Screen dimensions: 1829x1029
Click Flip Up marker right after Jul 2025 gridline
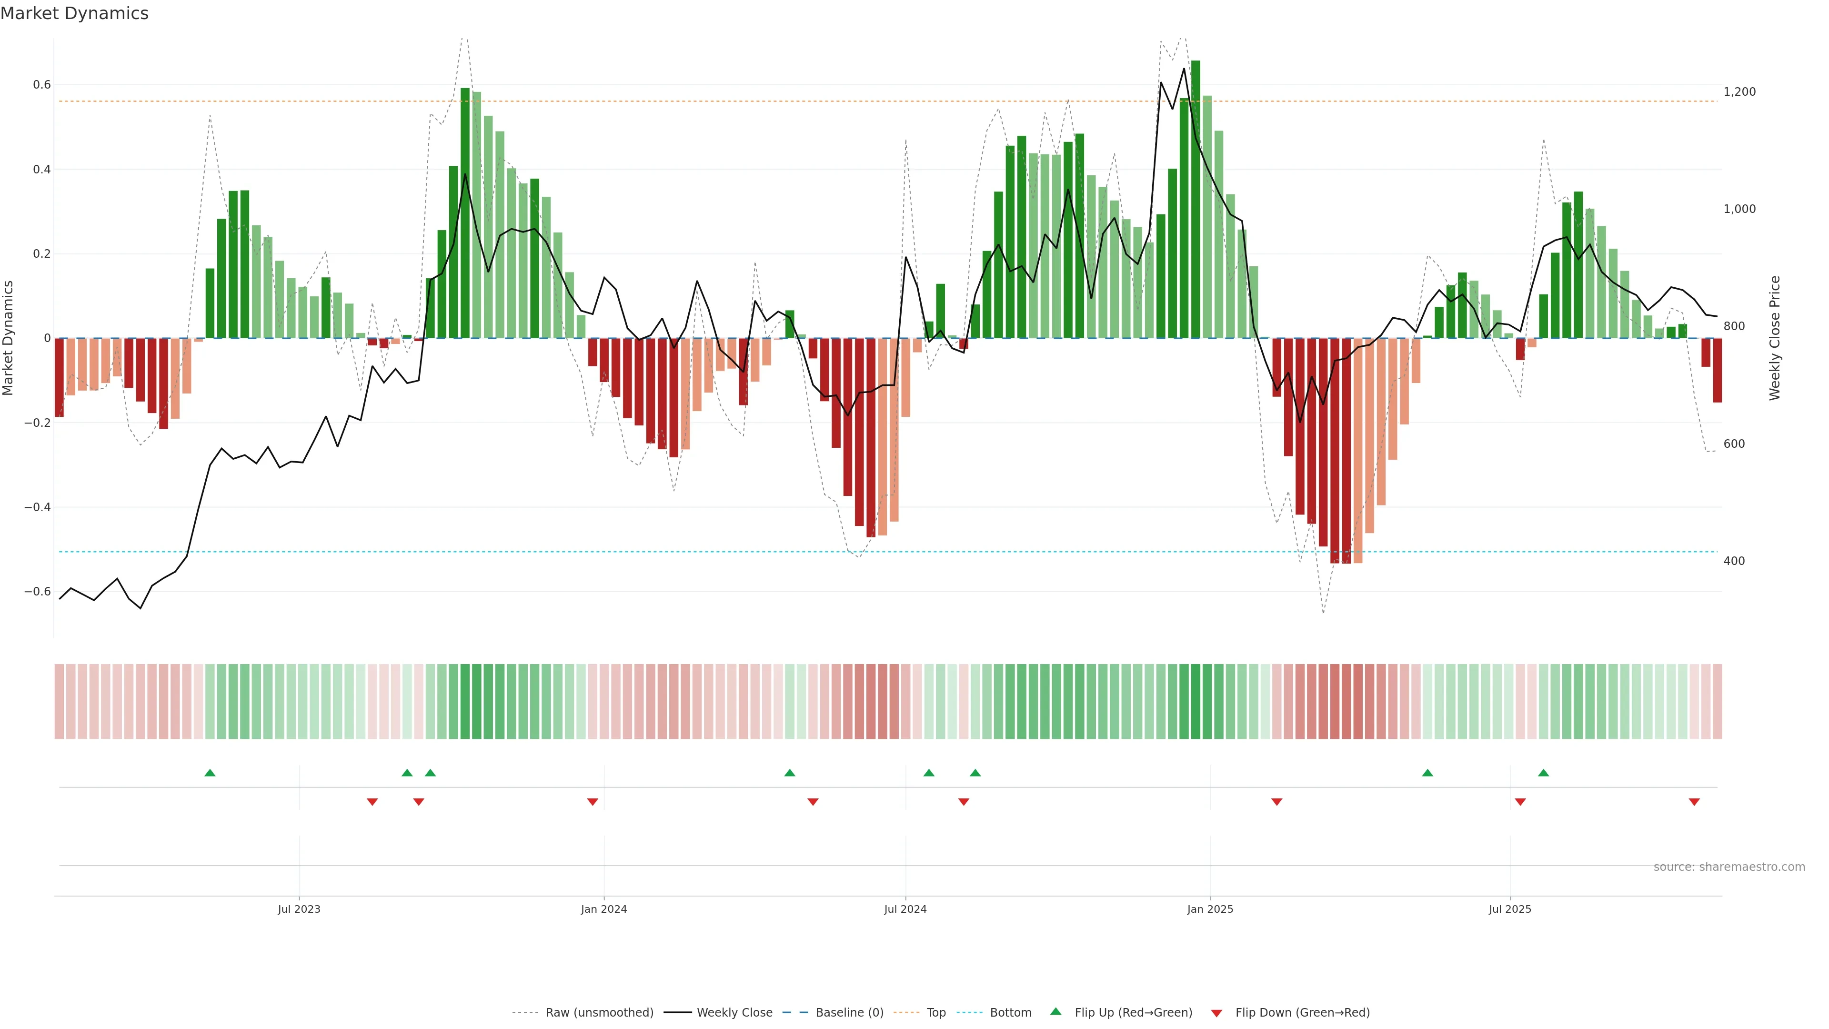coord(1544,773)
